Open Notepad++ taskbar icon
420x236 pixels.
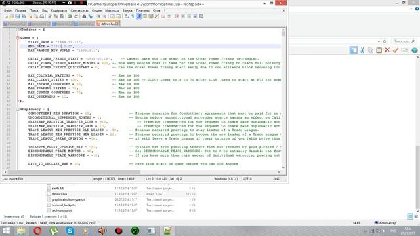[168, 231]
